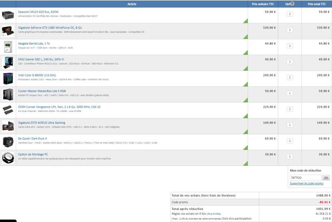Image resolution: width=332 pixels, height=222 pixels.
Task: Select the Mon code de réduction label
Action: (305, 170)
